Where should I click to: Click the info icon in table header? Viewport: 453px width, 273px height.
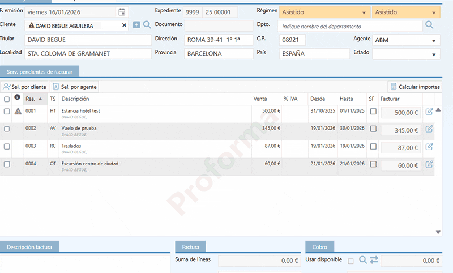coord(17,97)
